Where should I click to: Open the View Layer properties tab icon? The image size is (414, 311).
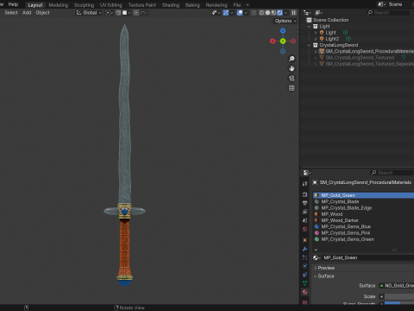click(x=304, y=212)
